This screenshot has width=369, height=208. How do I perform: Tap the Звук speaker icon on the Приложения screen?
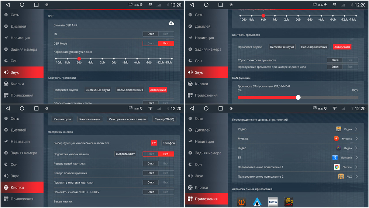[190, 176]
